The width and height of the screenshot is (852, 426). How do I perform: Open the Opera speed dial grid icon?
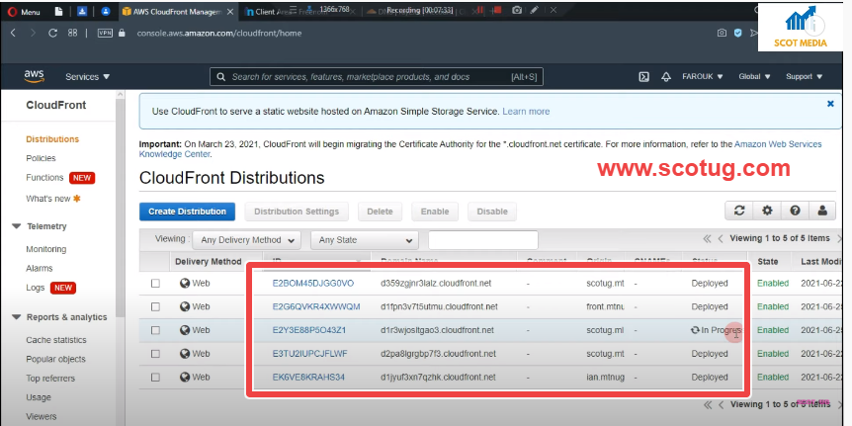(72, 33)
